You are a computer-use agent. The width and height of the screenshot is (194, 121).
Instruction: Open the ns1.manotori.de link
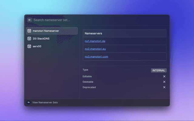[x=95, y=41]
